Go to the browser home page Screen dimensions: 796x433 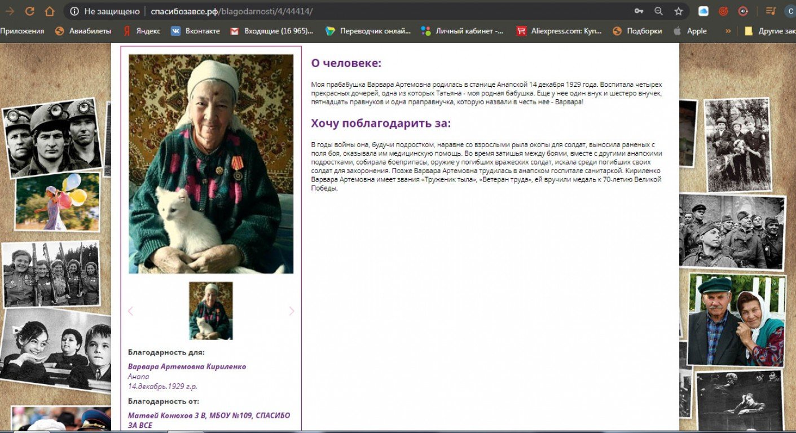click(x=50, y=11)
